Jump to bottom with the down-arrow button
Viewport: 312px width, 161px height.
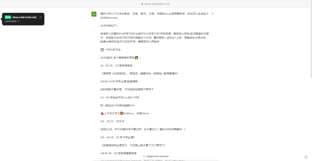(306, 157)
